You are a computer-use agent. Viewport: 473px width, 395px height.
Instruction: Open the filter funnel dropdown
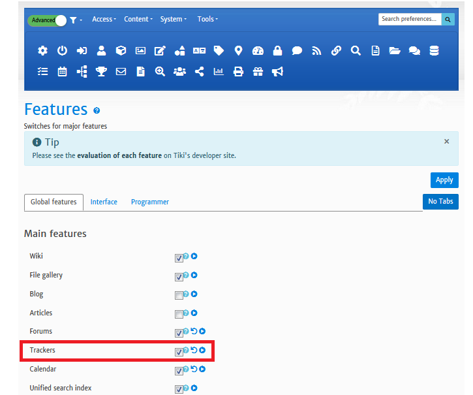(76, 20)
